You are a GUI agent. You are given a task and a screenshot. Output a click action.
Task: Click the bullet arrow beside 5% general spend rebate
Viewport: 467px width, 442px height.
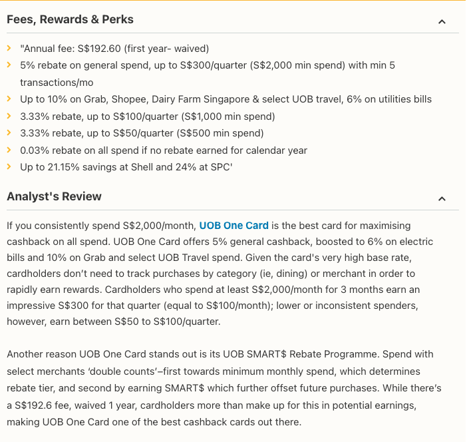(x=9, y=65)
